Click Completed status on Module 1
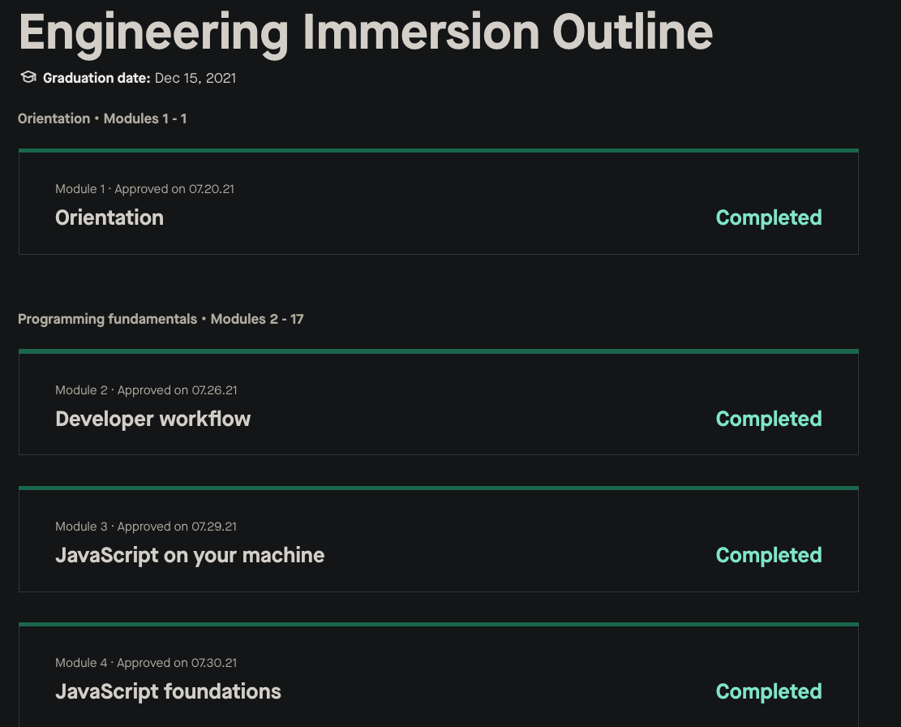 [x=768, y=217]
